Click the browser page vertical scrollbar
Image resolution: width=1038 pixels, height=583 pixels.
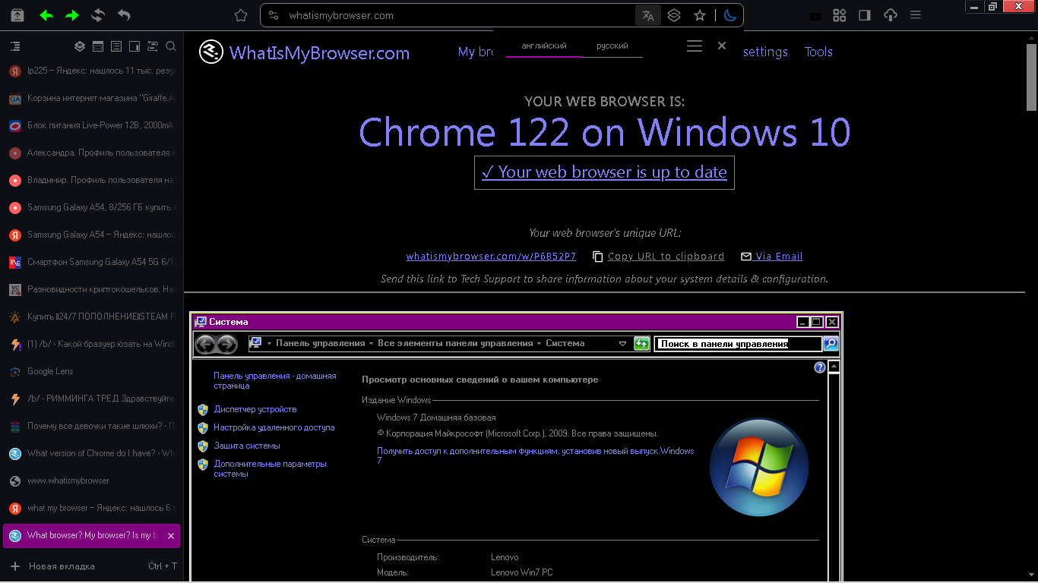click(1031, 76)
